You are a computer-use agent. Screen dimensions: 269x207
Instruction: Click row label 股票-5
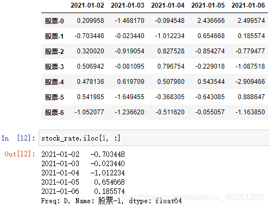point(54,97)
